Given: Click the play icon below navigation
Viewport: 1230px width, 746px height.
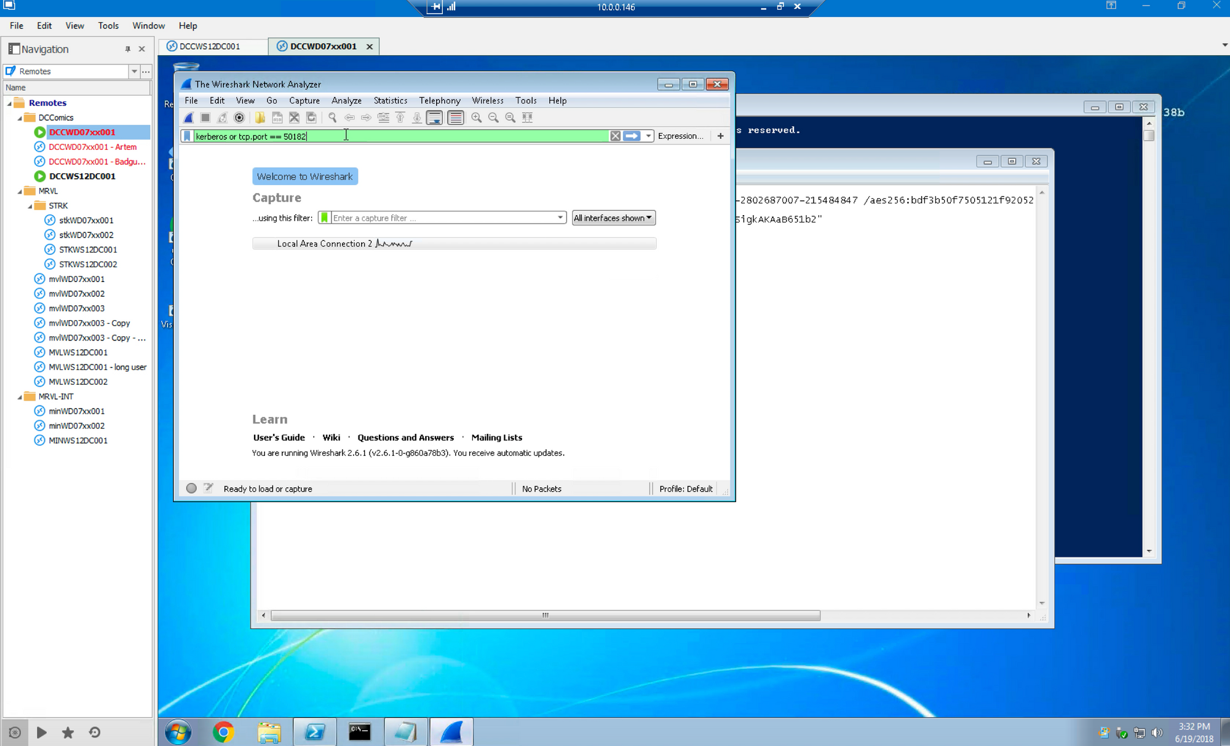Looking at the screenshot, I should pos(41,732).
